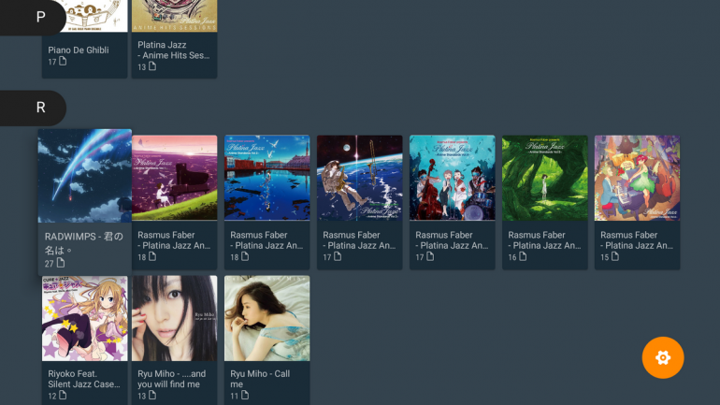Open Rasmus Faber album with pink piano cover
The image size is (720, 405).
174,178
